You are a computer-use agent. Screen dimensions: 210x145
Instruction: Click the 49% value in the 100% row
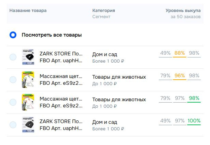click(165, 121)
